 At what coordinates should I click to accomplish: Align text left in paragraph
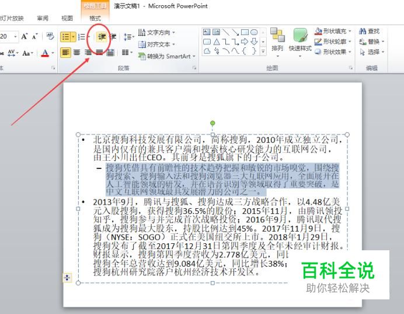(65, 53)
